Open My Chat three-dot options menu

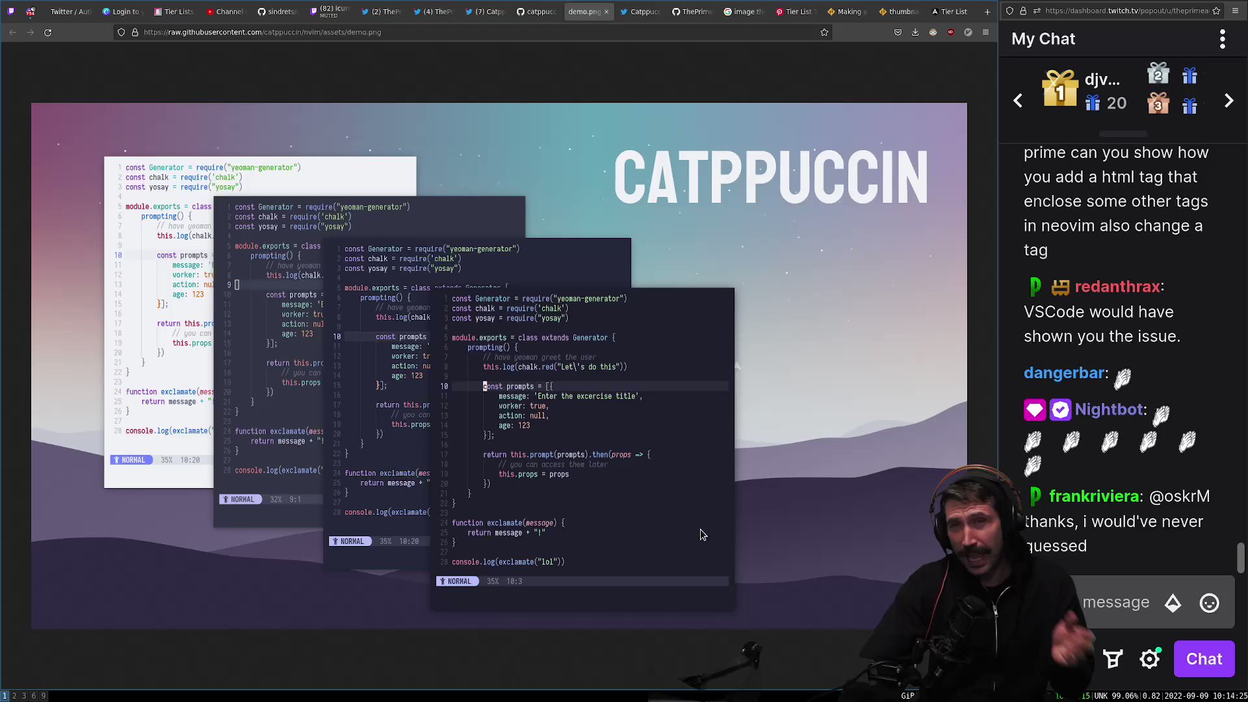tap(1223, 39)
